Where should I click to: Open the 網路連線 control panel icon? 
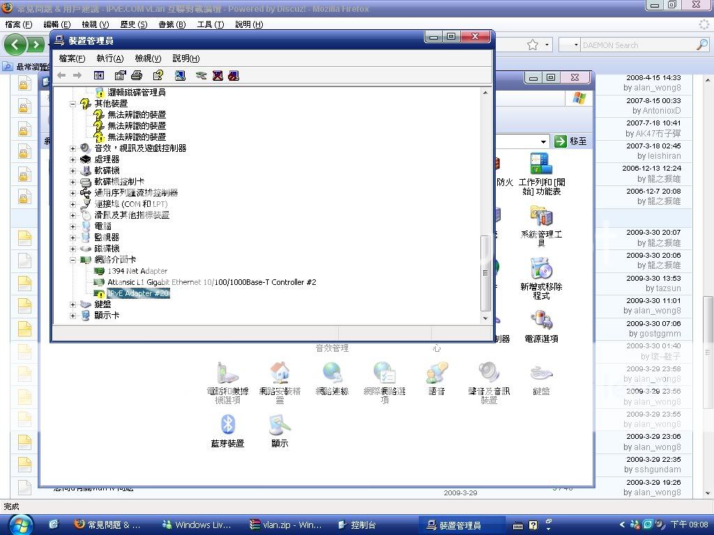pos(332,380)
